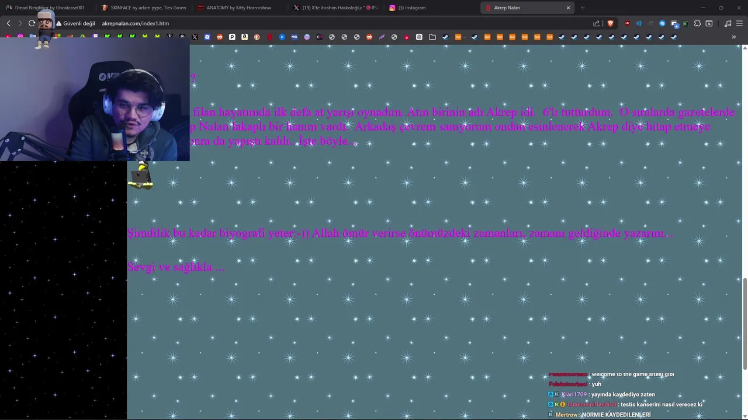The width and height of the screenshot is (748, 420).
Task: Open the extensions puzzle-piece menu
Action: click(697, 23)
